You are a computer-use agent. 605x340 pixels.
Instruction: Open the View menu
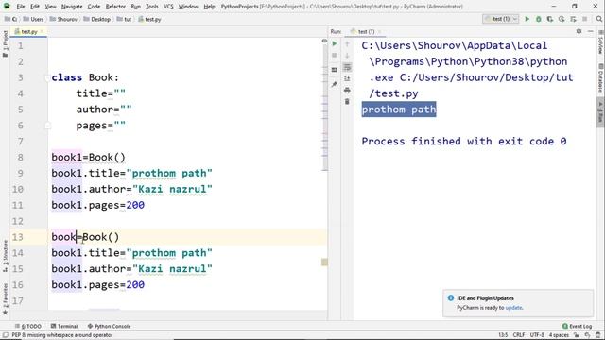click(50, 7)
